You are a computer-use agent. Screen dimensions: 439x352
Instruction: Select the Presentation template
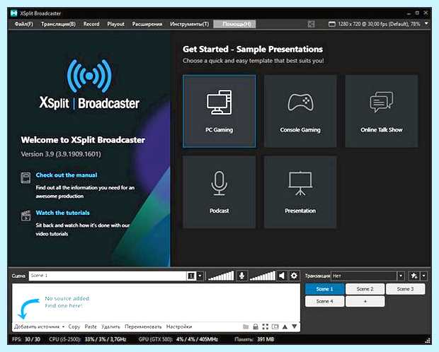300,192
